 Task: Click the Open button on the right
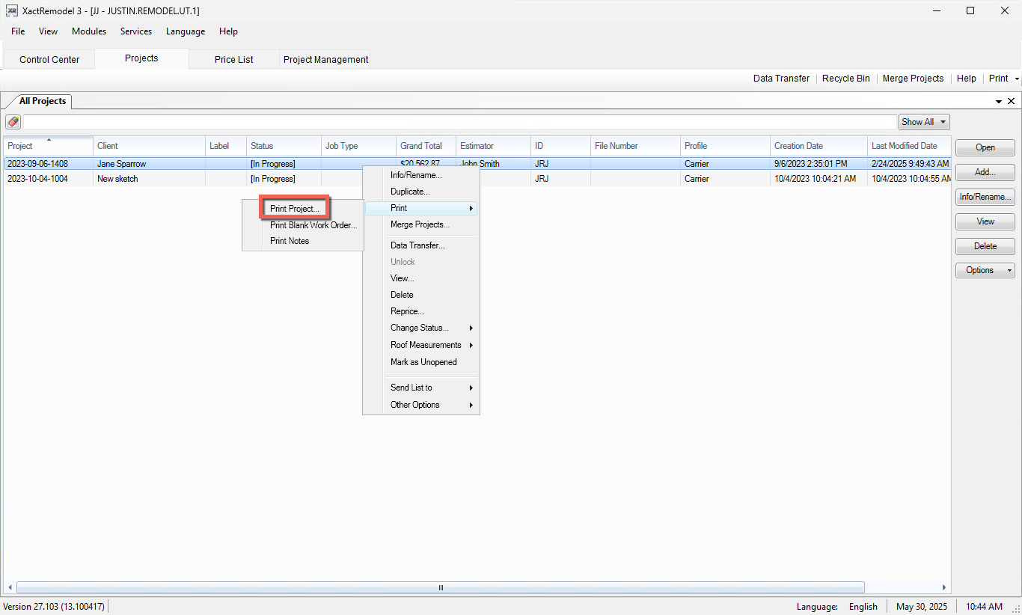click(985, 147)
